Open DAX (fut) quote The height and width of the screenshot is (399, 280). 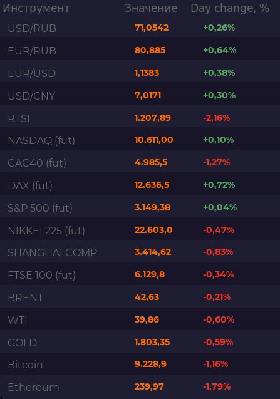point(140,185)
